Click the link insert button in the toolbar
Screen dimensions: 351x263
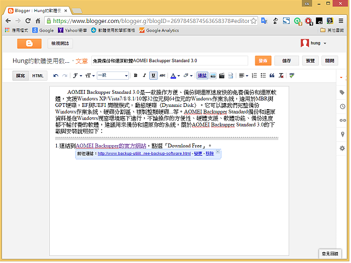point(202,75)
